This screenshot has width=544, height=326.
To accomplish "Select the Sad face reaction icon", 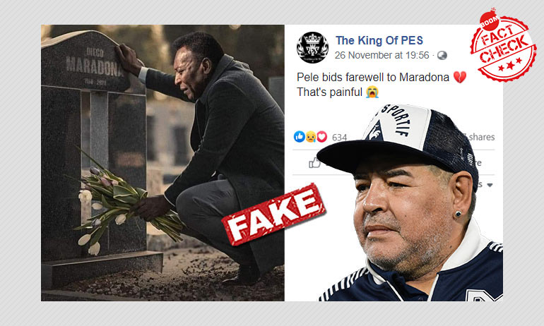I will pos(311,137).
